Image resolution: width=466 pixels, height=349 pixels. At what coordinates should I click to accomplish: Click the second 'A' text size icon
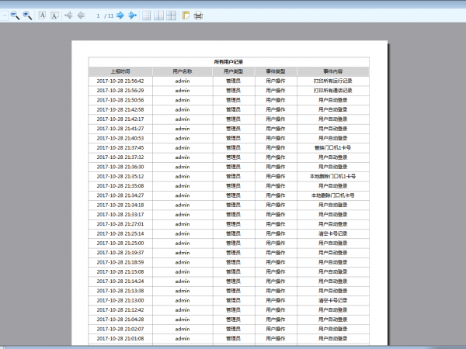[x=54, y=16]
